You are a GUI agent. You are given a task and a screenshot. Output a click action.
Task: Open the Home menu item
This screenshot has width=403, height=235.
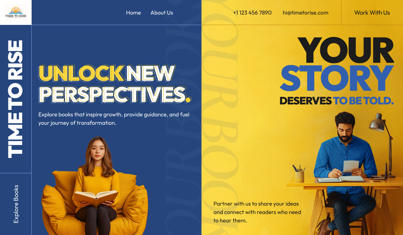[x=133, y=13]
